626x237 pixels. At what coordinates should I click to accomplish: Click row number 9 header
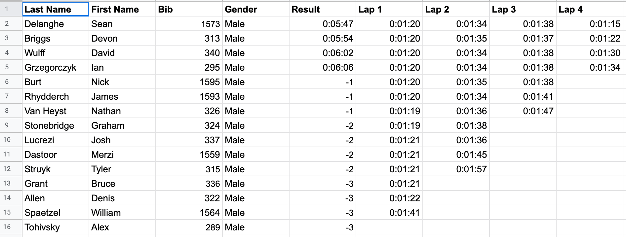pos(7,125)
